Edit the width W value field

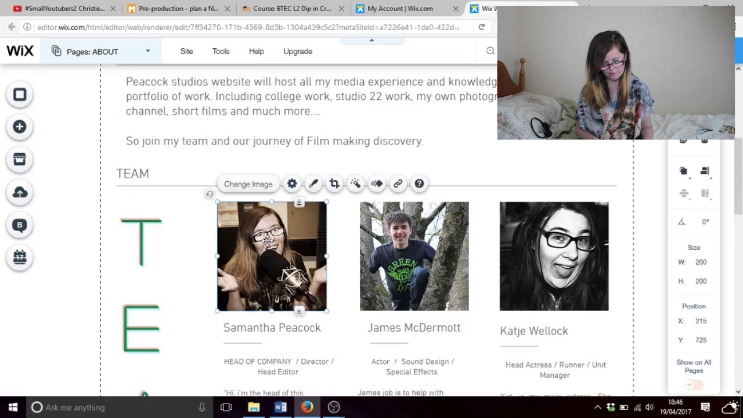[701, 262]
